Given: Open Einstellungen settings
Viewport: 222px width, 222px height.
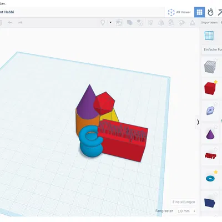Looking at the screenshot, I should tap(184, 202).
